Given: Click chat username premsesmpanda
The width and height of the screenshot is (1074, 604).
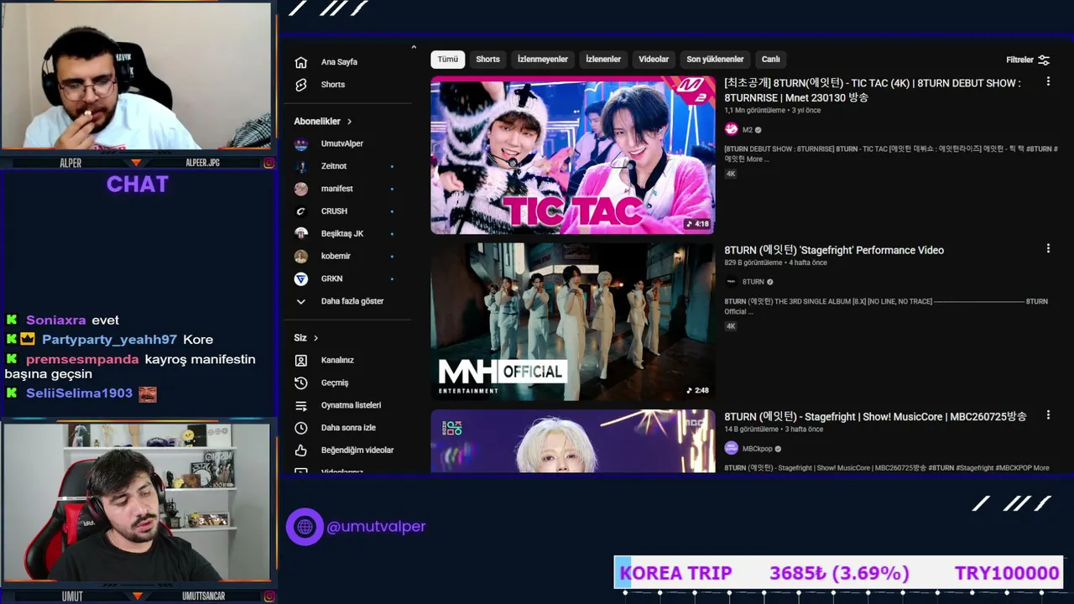Looking at the screenshot, I should 82,359.
